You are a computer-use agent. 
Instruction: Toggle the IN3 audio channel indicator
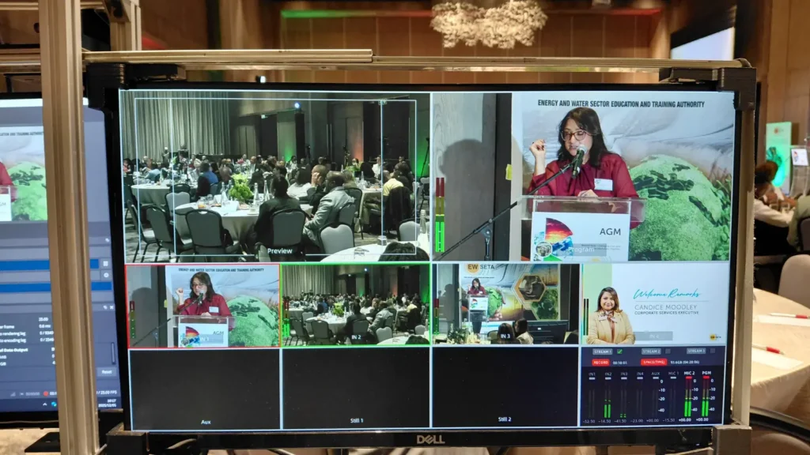(624, 378)
